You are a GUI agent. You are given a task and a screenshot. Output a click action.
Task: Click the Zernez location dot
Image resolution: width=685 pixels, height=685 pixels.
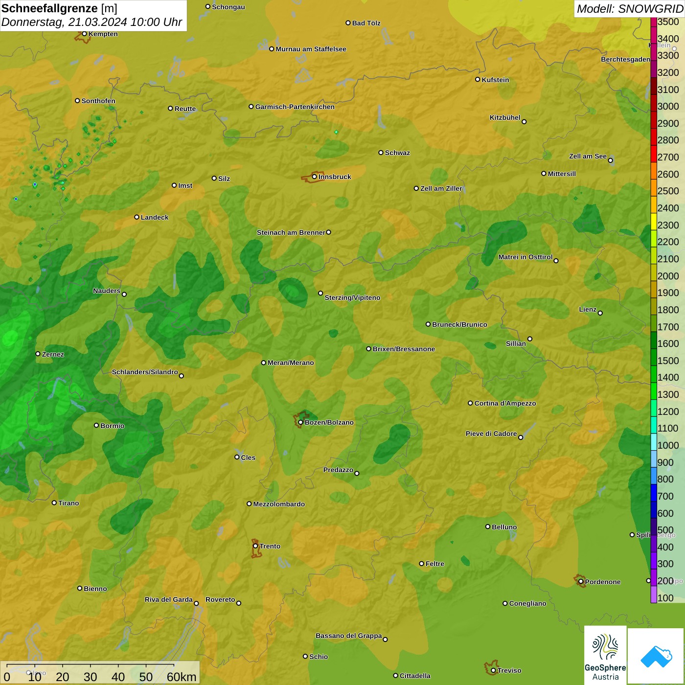pyautogui.click(x=38, y=354)
